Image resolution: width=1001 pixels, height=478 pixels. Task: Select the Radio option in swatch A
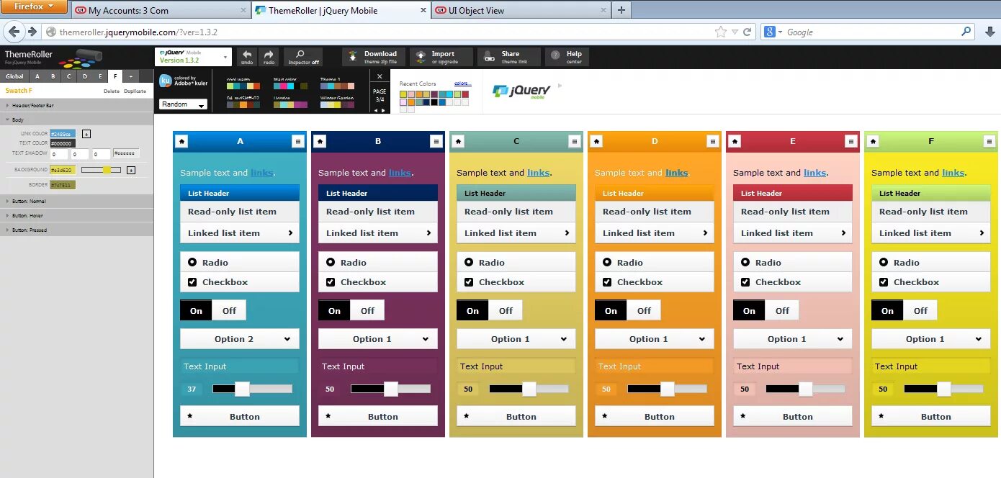click(239, 262)
